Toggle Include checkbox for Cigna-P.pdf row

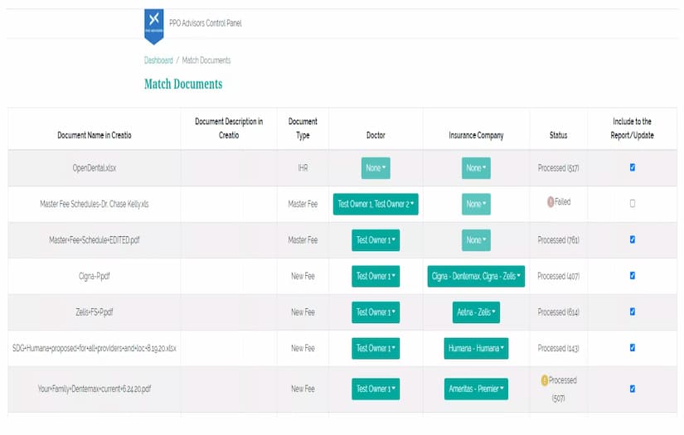(x=633, y=275)
